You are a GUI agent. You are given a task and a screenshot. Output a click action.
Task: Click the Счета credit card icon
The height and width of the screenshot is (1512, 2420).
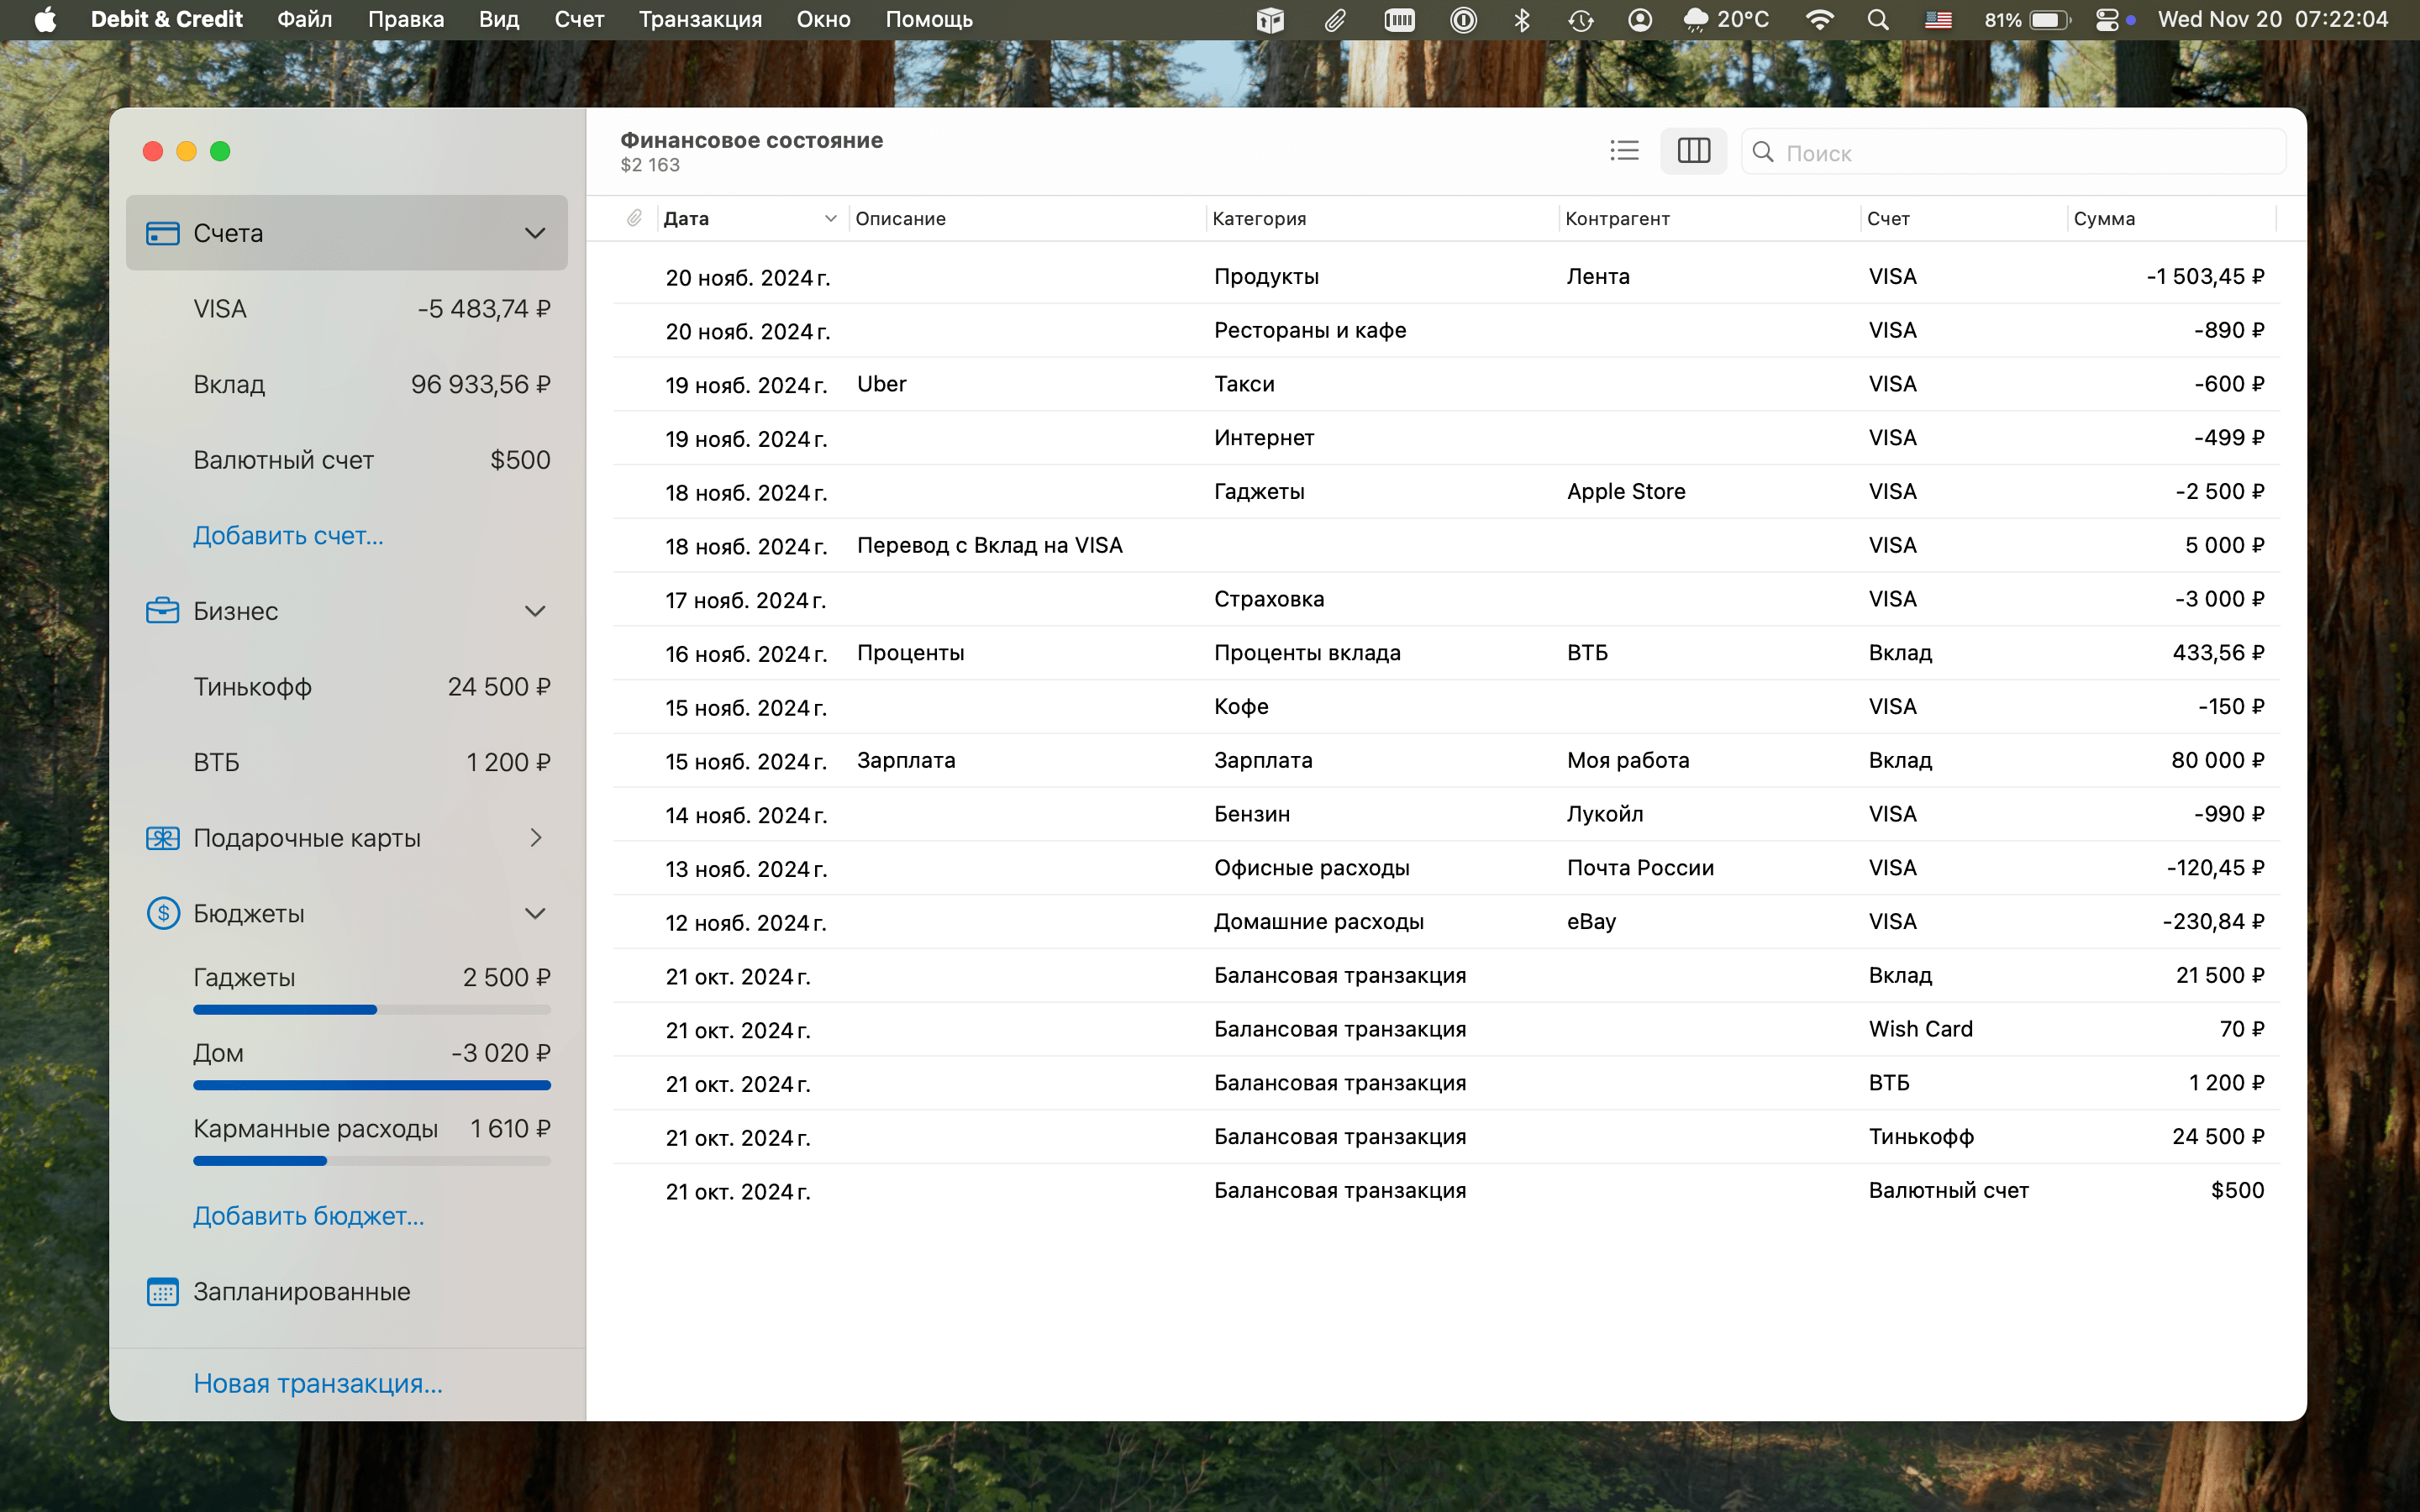point(162,233)
